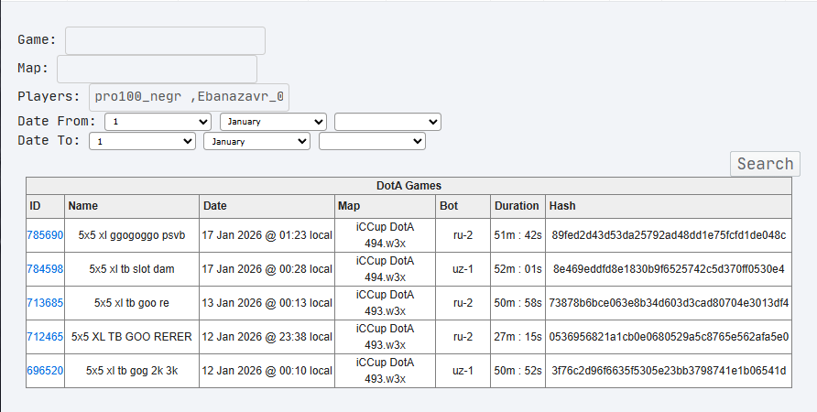
Task: Click the Date column header
Action: pyautogui.click(x=215, y=206)
